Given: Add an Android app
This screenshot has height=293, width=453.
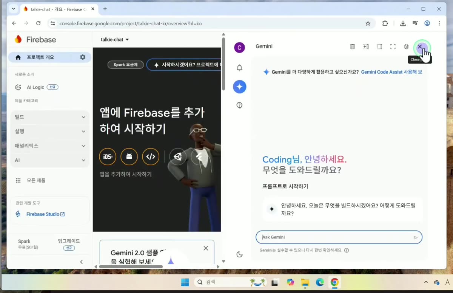Looking at the screenshot, I should (129, 157).
